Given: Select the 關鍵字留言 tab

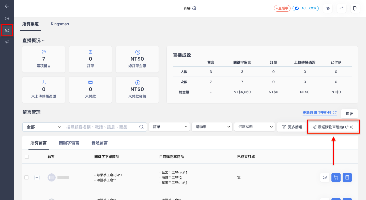Looking at the screenshot, I should [x=69, y=143].
